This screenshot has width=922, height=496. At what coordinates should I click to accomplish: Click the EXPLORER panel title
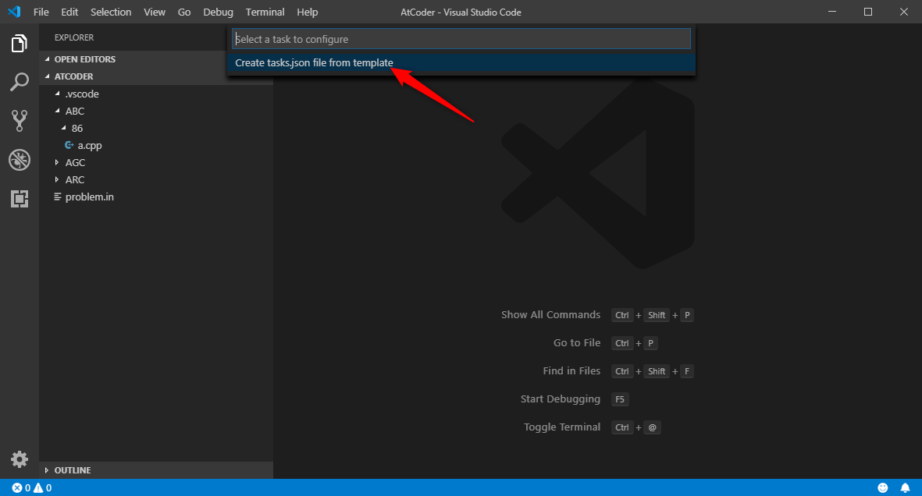[74, 37]
